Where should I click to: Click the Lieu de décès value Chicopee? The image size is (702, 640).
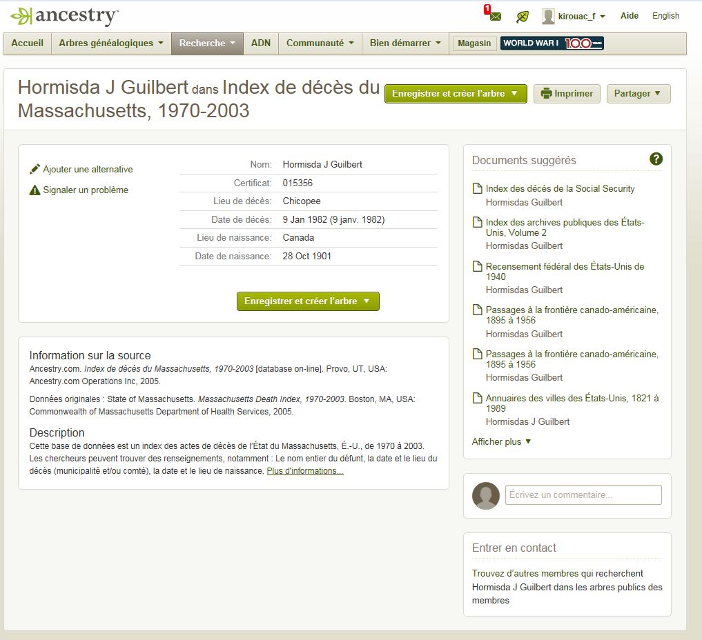click(x=302, y=201)
